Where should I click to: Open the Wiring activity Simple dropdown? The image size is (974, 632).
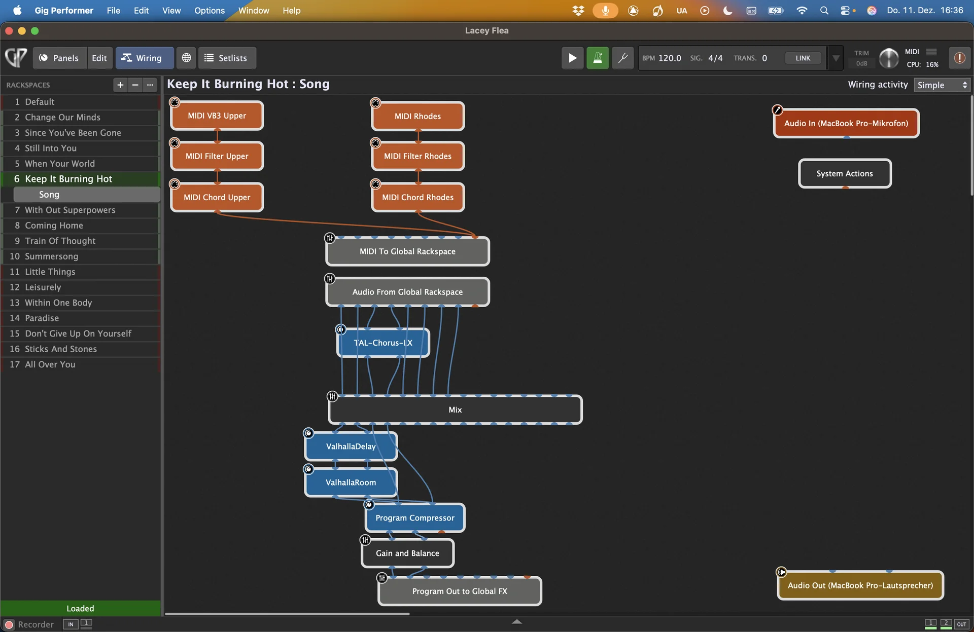[942, 85]
